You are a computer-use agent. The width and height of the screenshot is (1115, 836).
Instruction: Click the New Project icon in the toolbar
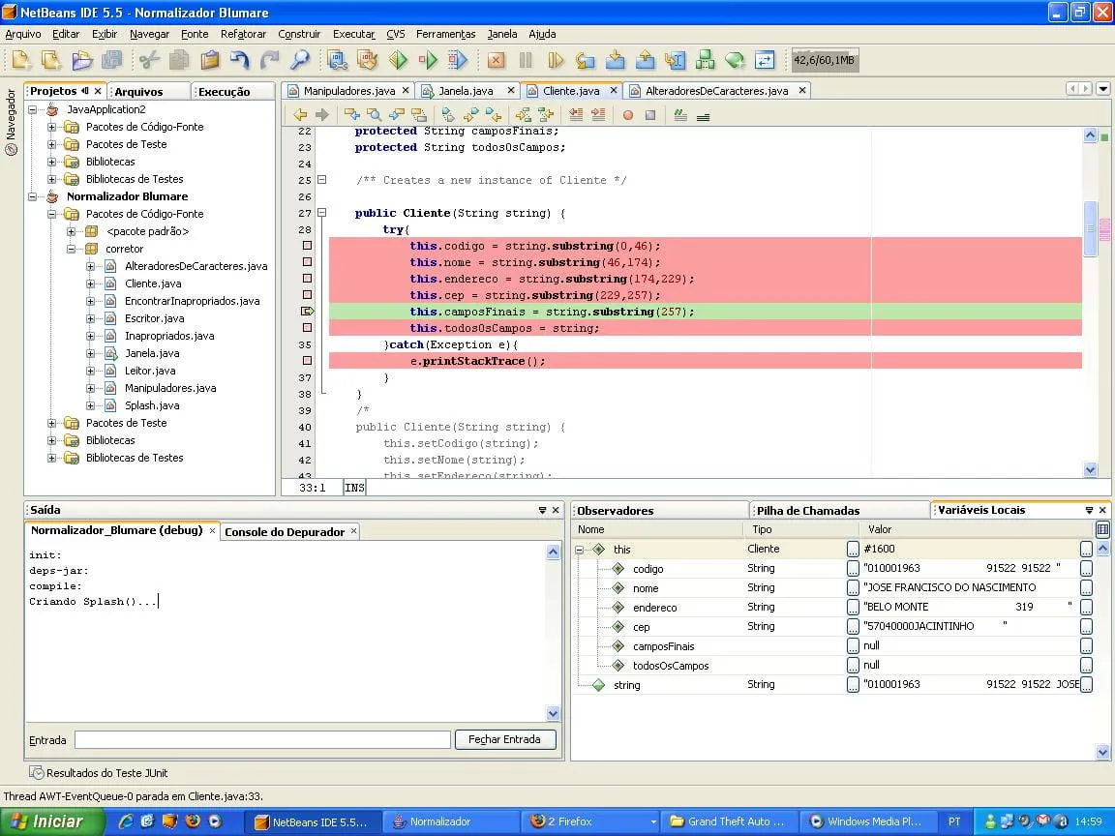[x=51, y=61]
